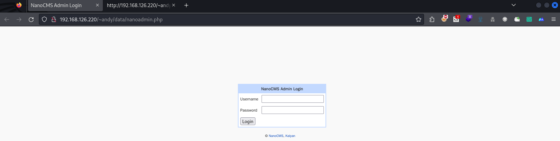This screenshot has height=141, width=560.
Task: Close the browser window
Action: [x=555, y=5]
